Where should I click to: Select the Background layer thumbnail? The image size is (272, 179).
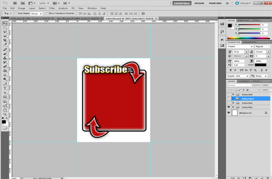(235, 113)
